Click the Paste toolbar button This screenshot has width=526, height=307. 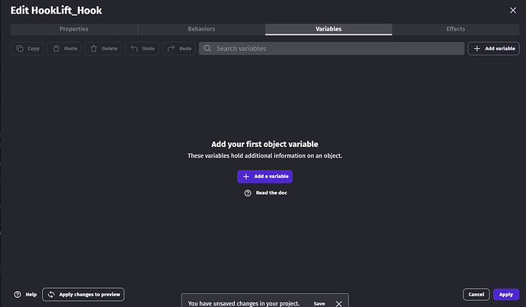pos(64,49)
